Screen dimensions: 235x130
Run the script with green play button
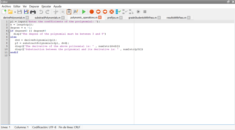pyautogui.click(x=84, y=12)
